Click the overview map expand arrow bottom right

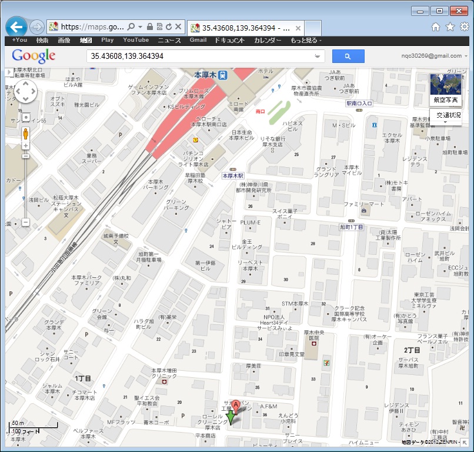click(x=464, y=442)
